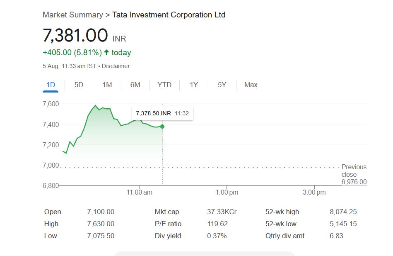Open the Market Summary breadcrumb link
Viewport: 393px width, 256px height.
click(x=72, y=15)
